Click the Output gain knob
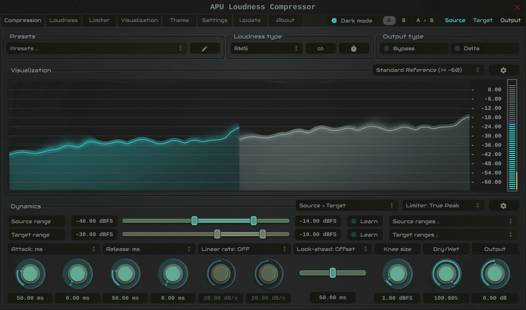Screen dimensions: 526x310 coord(495,274)
